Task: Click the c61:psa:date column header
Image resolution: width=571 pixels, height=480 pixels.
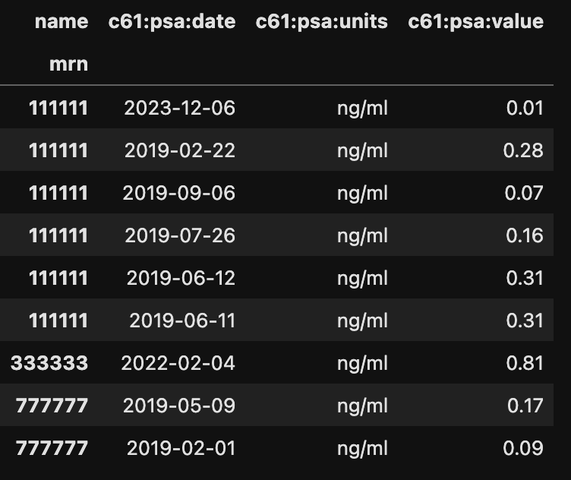Action: 172,21
